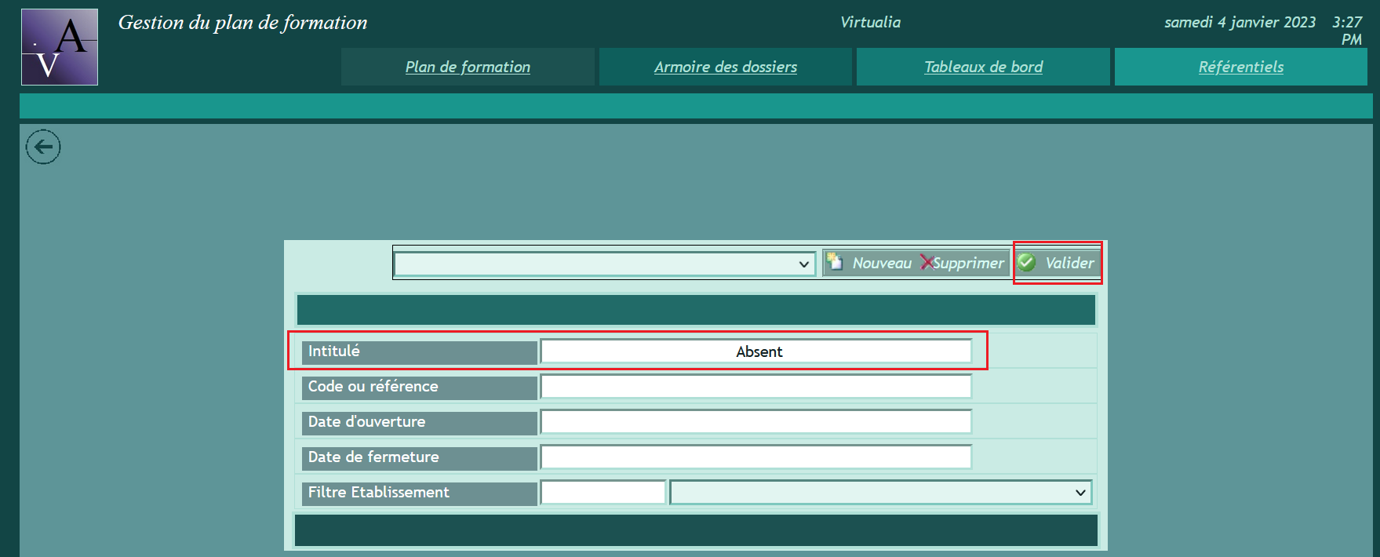The height and width of the screenshot is (557, 1380).
Task: Create a new entry with Nouveau
Action: 869,264
